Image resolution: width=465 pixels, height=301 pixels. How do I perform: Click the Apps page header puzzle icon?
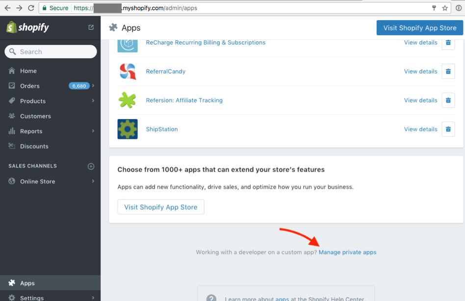(x=113, y=27)
